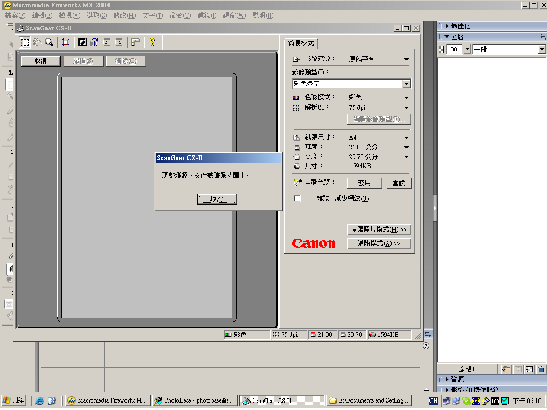The height and width of the screenshot is (410, 547).
Task: Collapse the 圖層 layers panel
Action: pyautogui.click(x=447, y=37)
